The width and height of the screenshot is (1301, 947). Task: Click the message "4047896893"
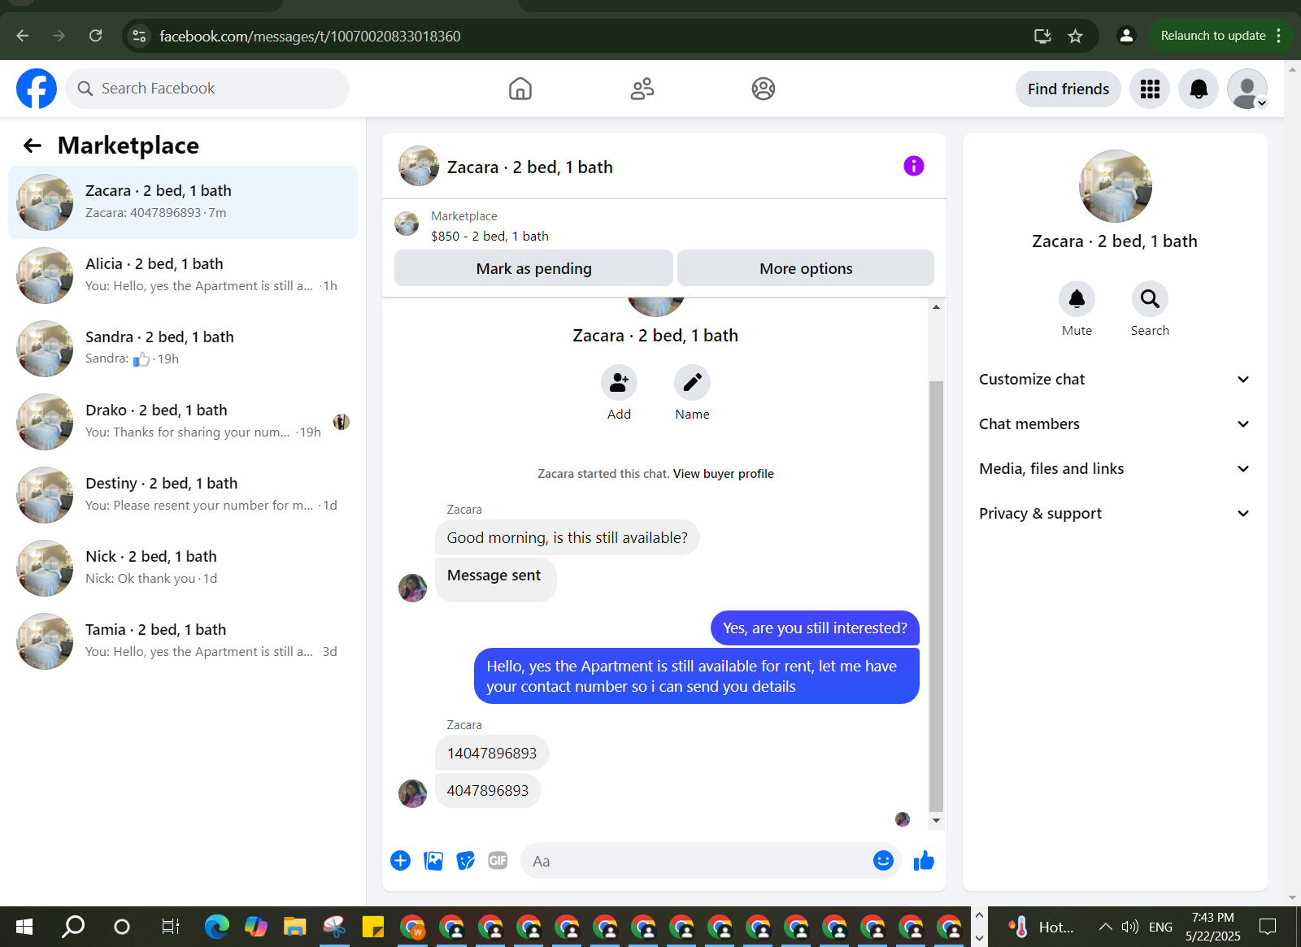coord(488,791)
